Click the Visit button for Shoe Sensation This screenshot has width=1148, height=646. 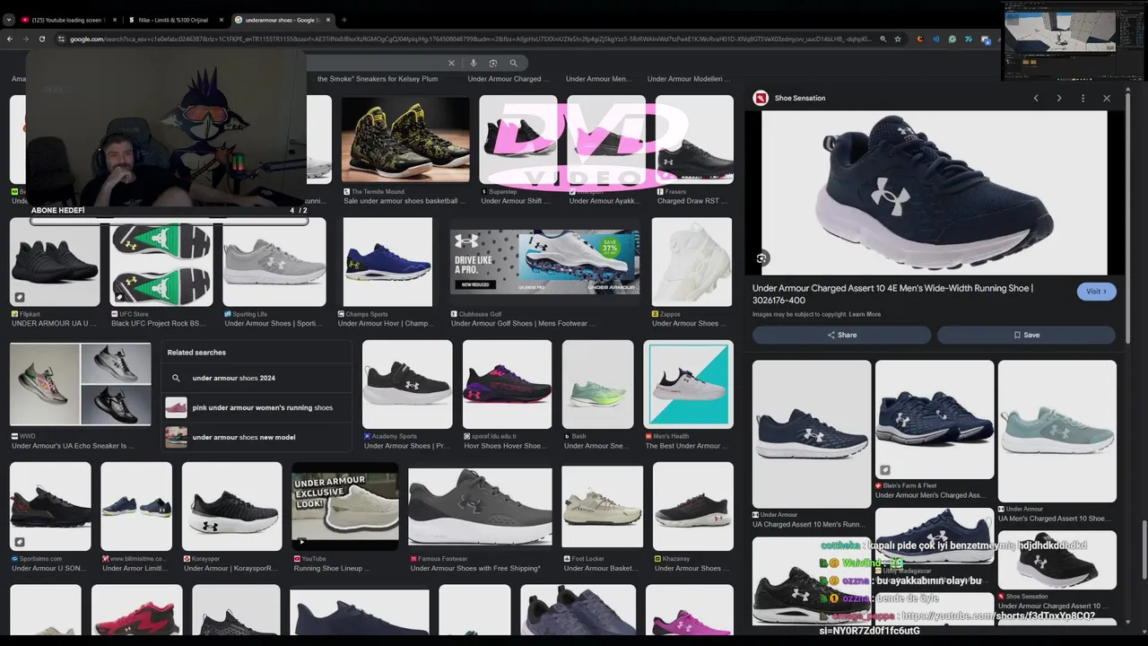coord(1097,292)
